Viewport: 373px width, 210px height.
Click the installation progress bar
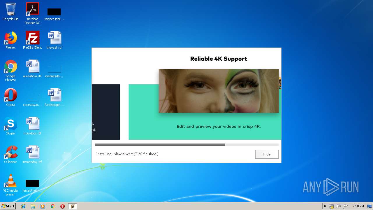[x=186, y=145]
